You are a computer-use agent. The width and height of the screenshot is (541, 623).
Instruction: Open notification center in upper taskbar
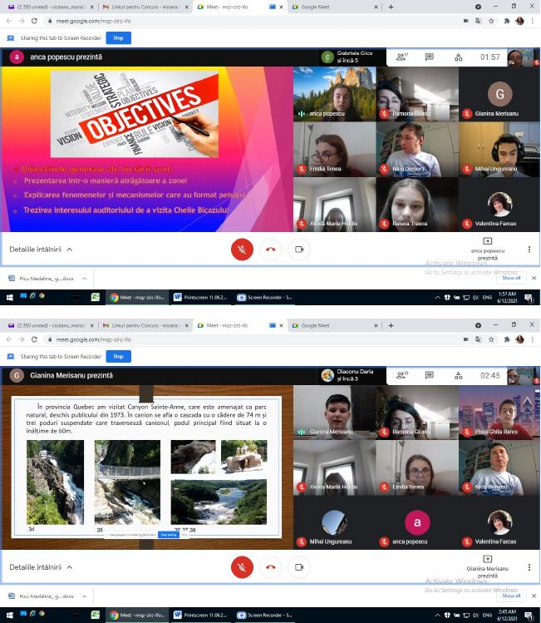coord(529,298)
